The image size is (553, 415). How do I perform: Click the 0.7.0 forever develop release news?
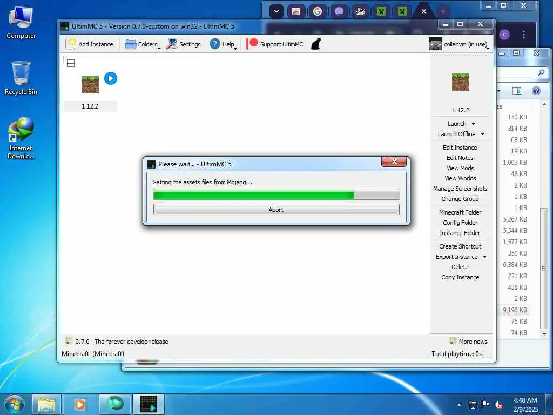pyautogui.click(x=117, y=342)
